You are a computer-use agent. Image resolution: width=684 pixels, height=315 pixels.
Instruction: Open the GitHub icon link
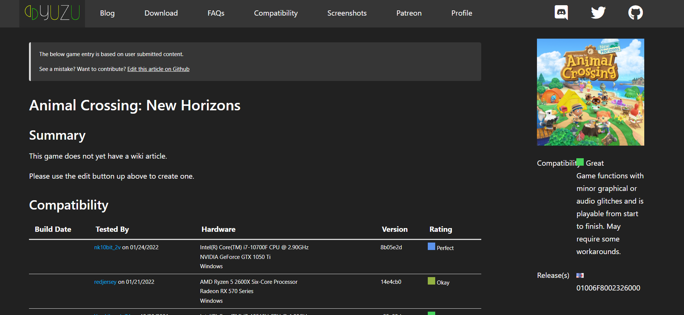[635, 13]
